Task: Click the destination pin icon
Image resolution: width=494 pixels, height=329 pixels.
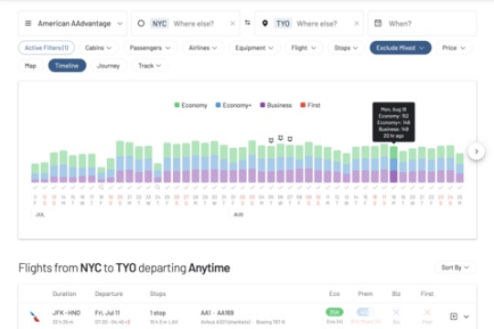Action: pos(265,23)
